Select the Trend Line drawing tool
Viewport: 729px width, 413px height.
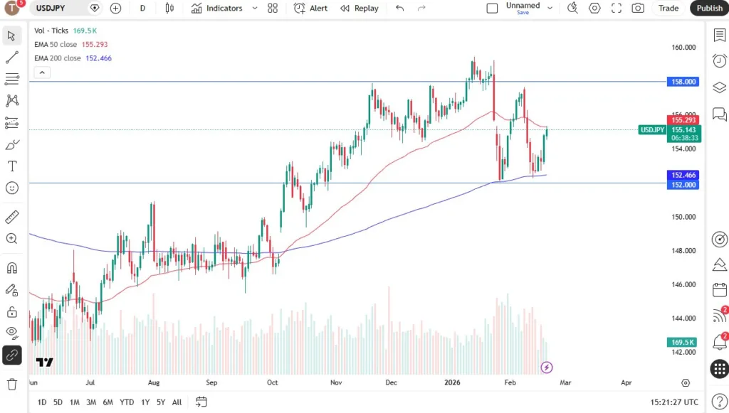[11, 58]
